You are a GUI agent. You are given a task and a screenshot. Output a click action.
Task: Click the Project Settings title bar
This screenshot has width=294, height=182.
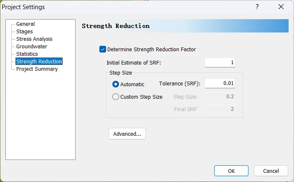[125, 7]
